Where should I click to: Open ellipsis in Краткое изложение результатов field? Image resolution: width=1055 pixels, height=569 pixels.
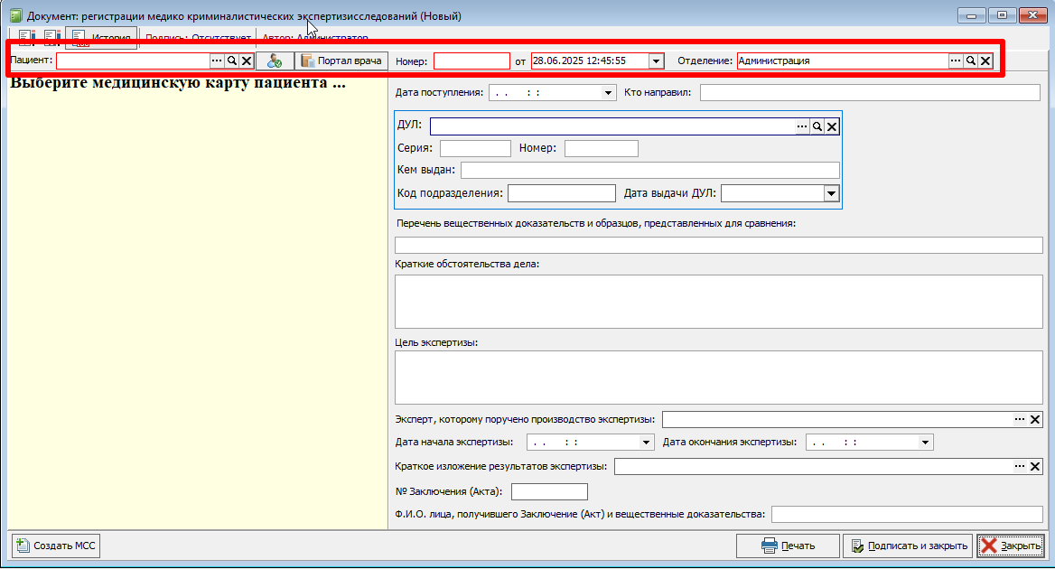tap(1020, 467)
